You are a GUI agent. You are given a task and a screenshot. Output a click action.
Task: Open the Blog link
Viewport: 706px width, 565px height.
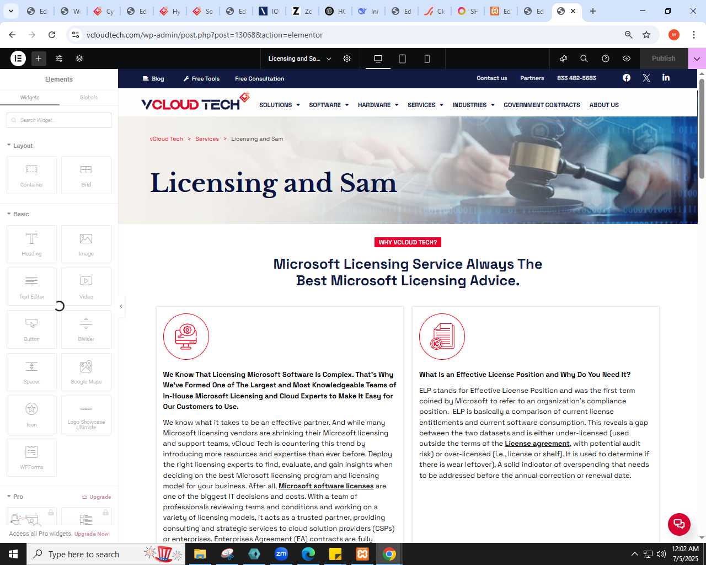(x=153, y=78)
